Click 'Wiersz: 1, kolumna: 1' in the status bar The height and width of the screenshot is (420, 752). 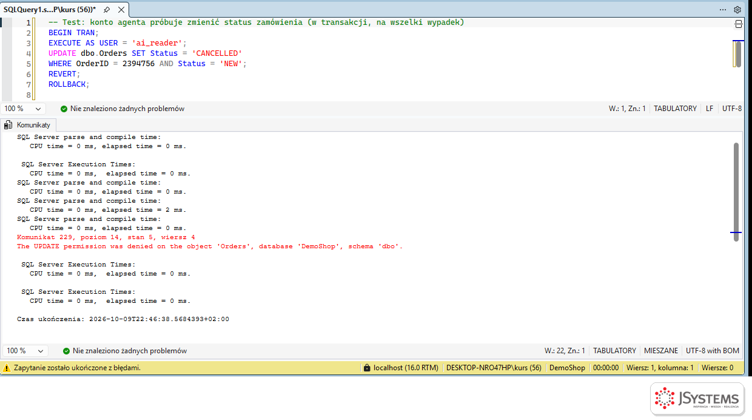click(660, 368)
